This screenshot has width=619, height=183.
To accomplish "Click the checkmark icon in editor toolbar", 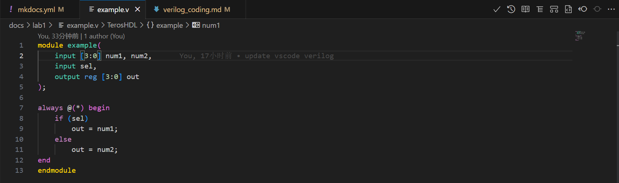I will click(497, 10).
